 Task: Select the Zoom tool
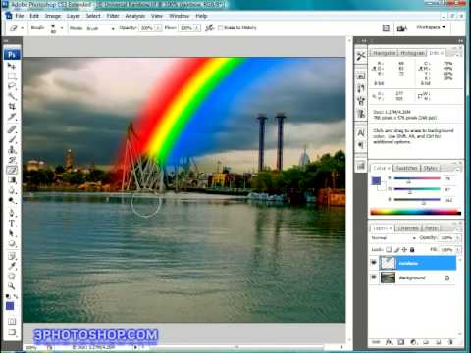[12, 286]
